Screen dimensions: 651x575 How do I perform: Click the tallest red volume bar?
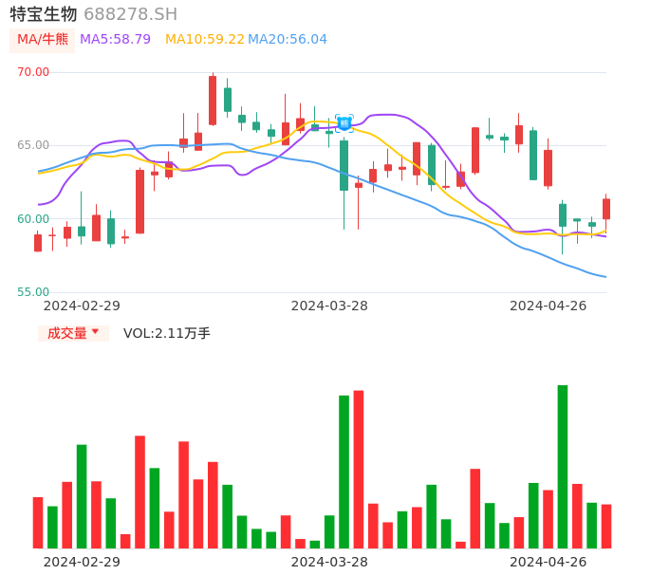pyautogui.click(x=359, y=469)
